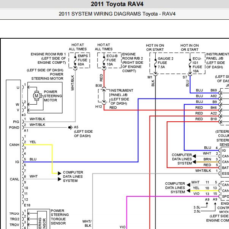Click the EMPS fuse symbol
The width and height of the screenshot is (229, 229).
coord(75,60)
